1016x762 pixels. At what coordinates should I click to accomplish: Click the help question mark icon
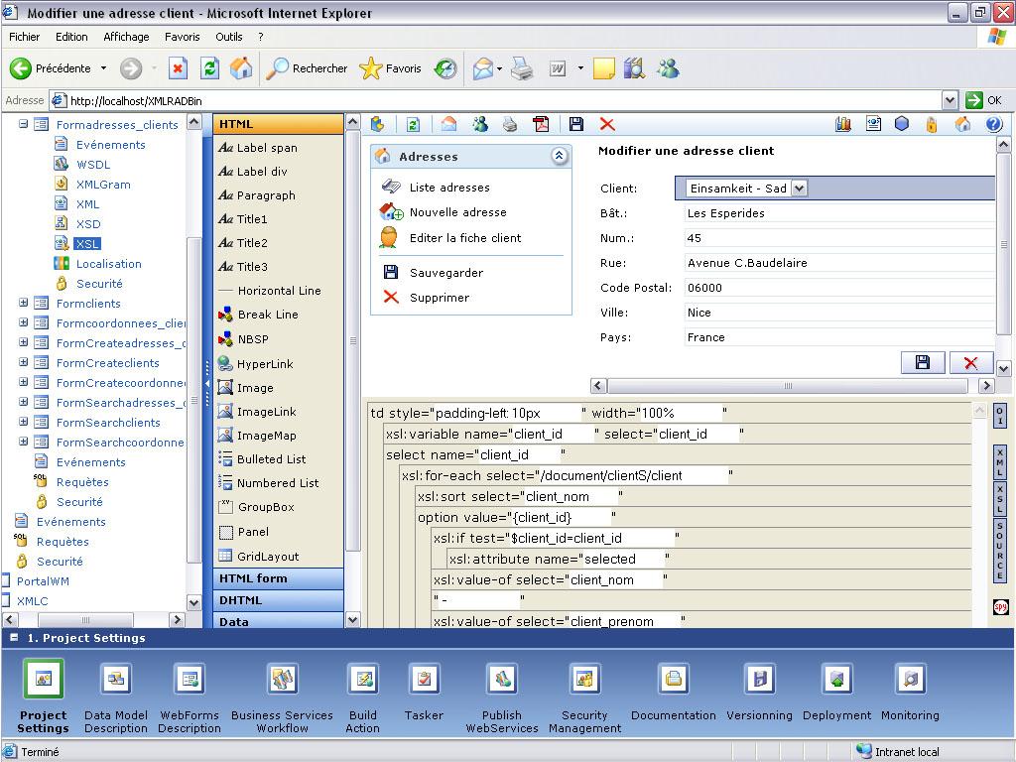pos(993,124)
